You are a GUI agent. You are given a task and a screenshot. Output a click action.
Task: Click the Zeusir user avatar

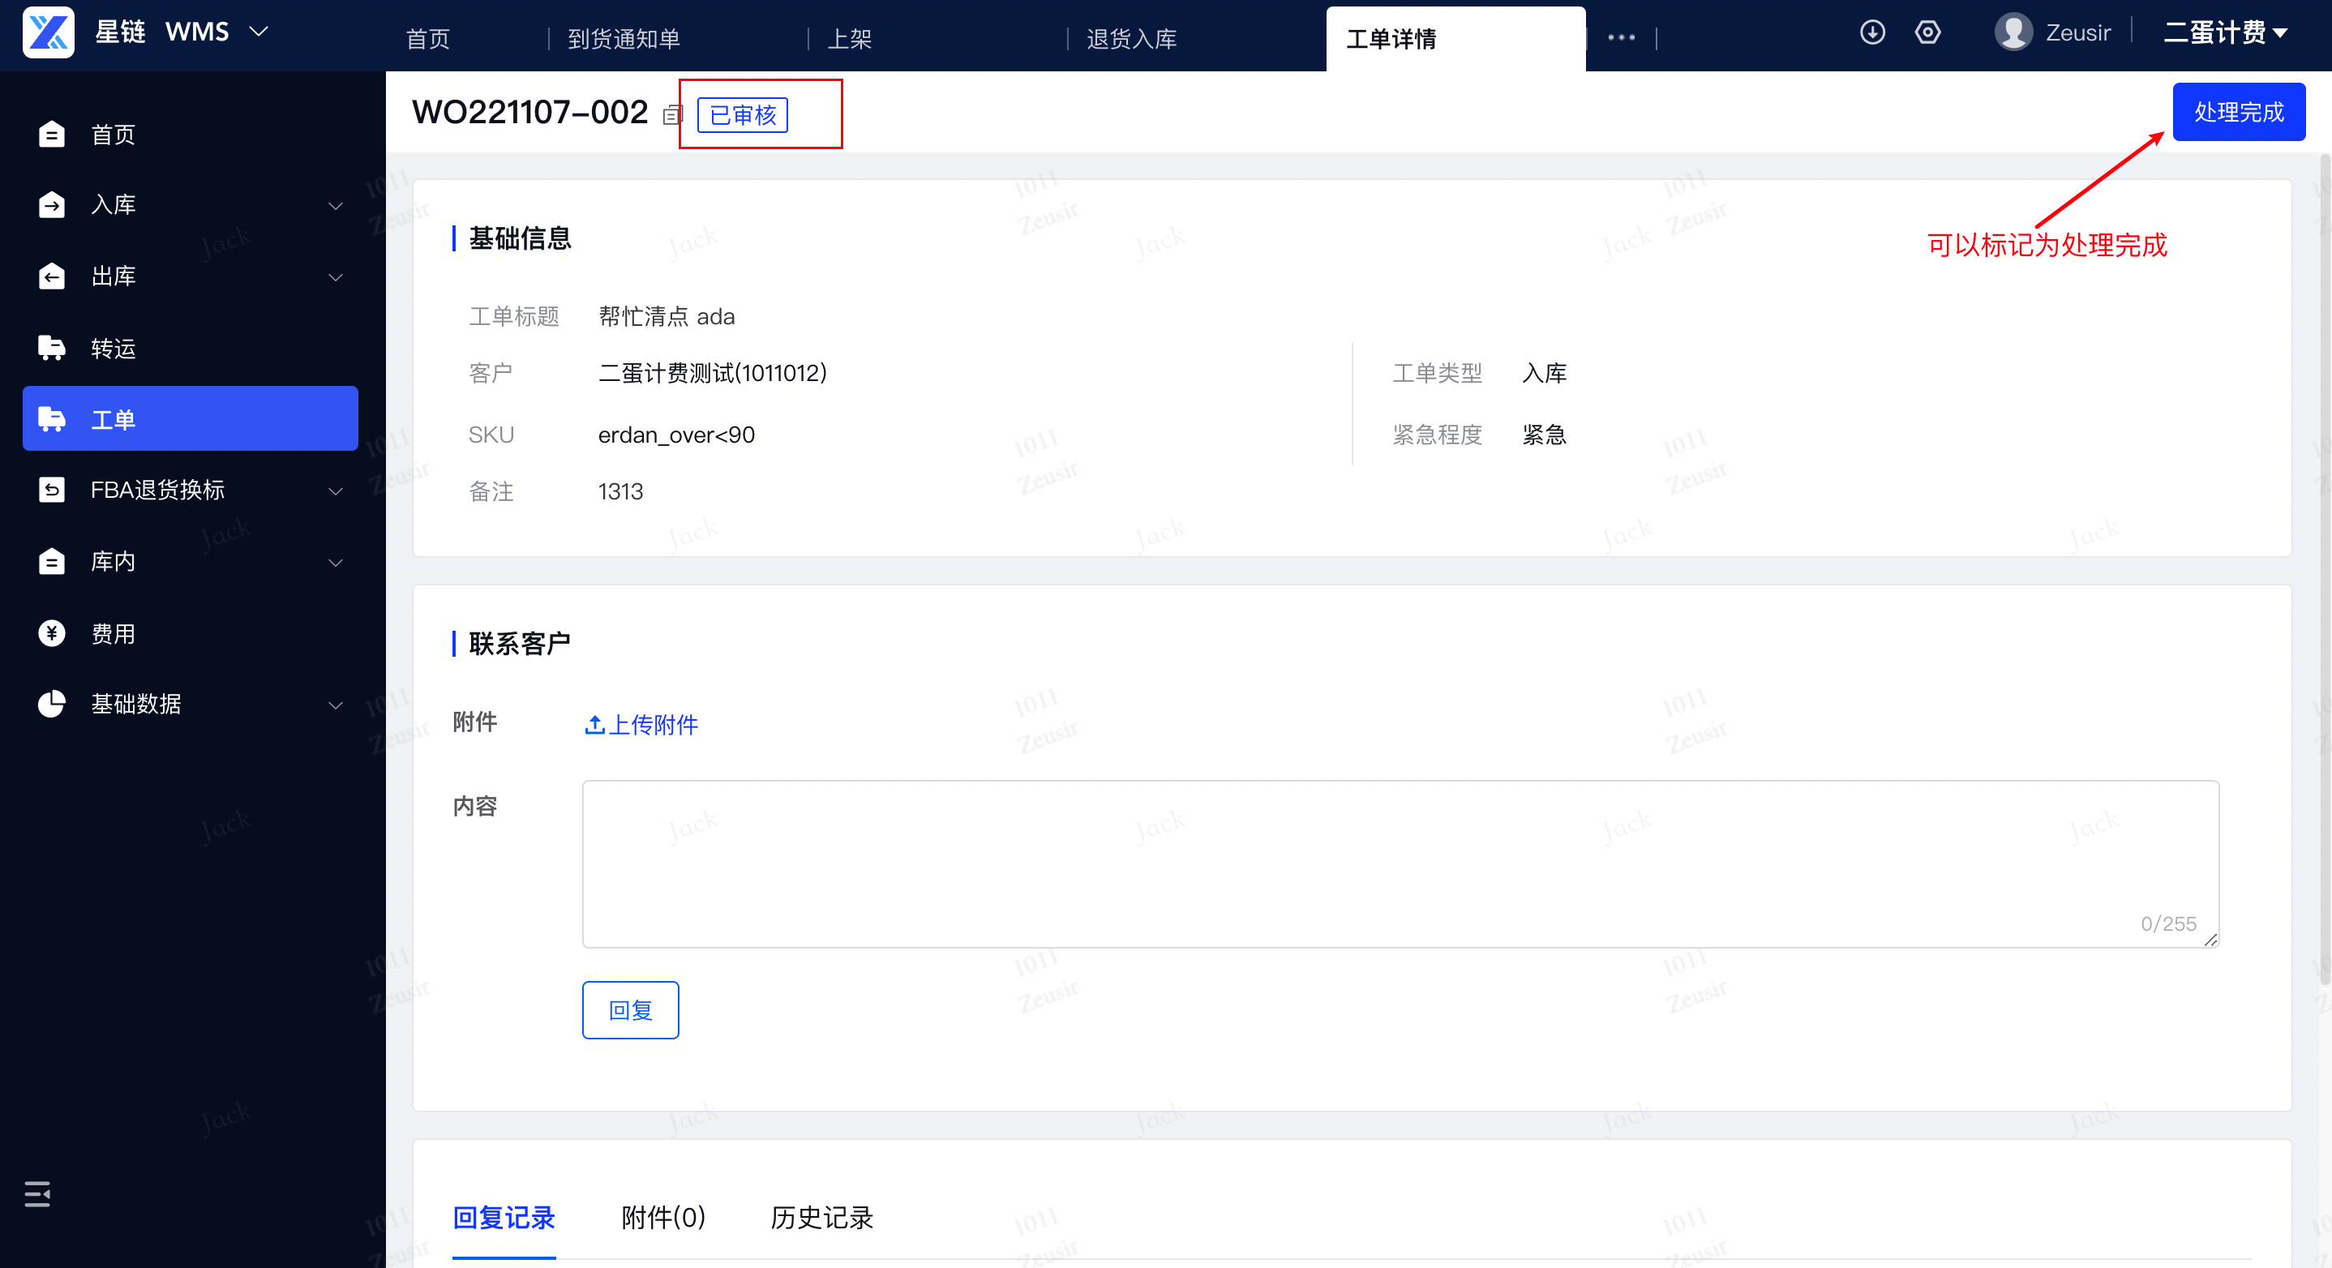point(2013,32)
